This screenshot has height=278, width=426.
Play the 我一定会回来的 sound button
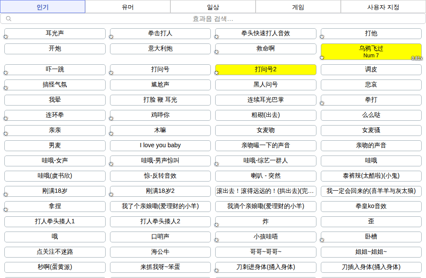tap(371, 191)
